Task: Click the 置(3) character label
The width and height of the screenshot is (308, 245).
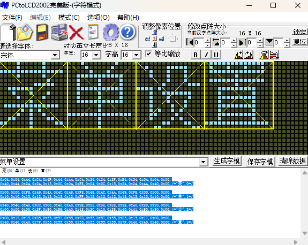Action: pos(46,171)
